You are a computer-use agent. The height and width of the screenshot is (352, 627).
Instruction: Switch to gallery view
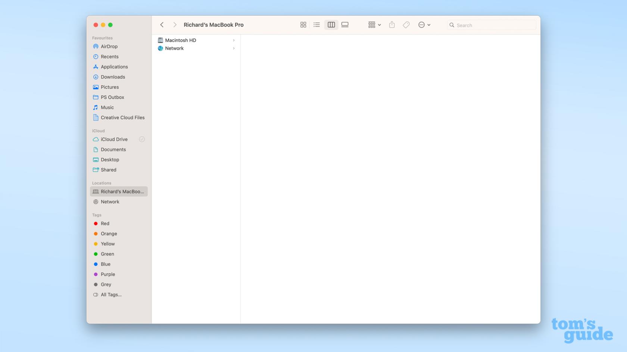tap(345, 25)
